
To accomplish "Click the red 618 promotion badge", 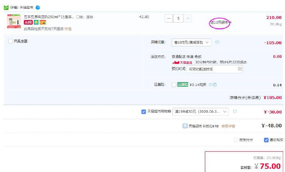I will (x=28, y=22).
